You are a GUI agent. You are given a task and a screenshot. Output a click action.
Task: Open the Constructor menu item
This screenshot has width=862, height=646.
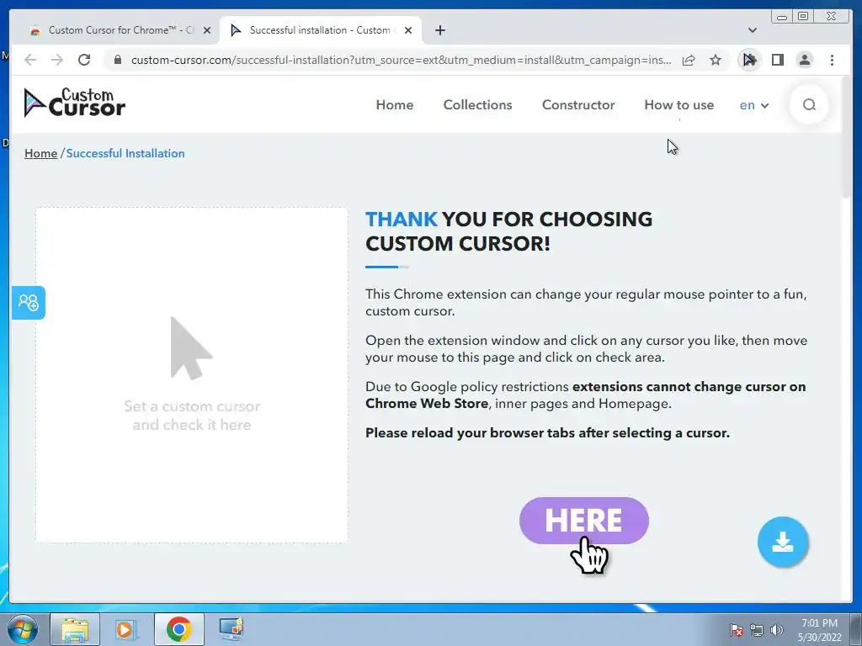click(578, 105)
